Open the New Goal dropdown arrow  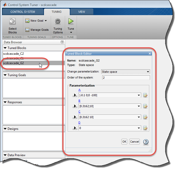[x=46, y=21]
